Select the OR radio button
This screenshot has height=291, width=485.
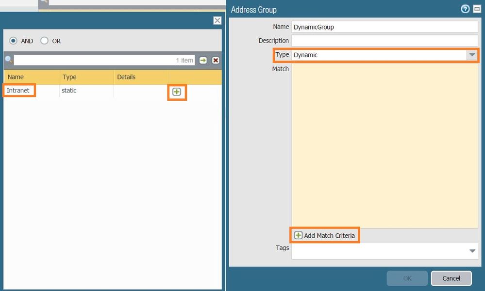coord(45,41)
